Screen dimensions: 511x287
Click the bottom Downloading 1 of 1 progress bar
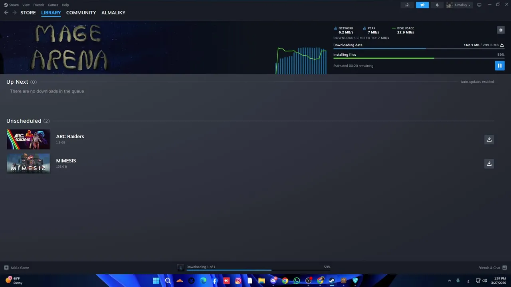(x=258, y=270)
